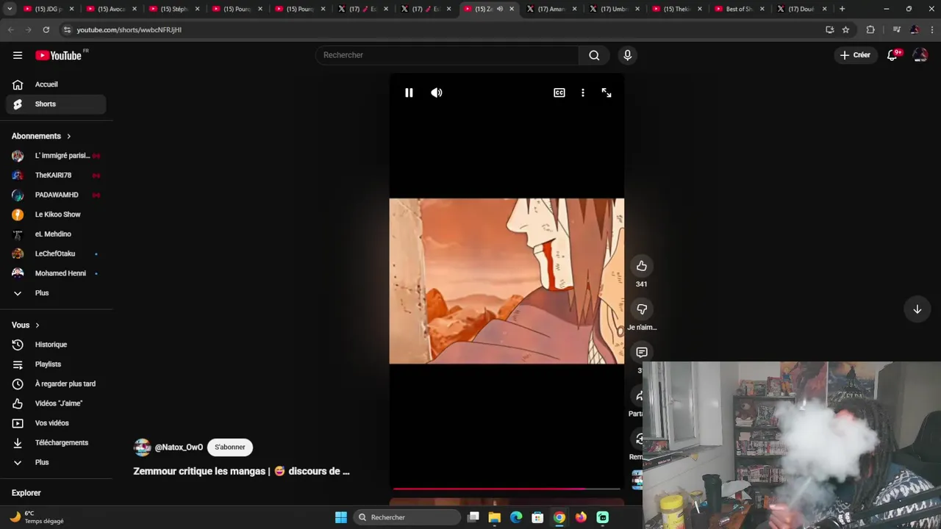Switch to the Avocat tab
This screenshot has height=529, width=941.
112,9
